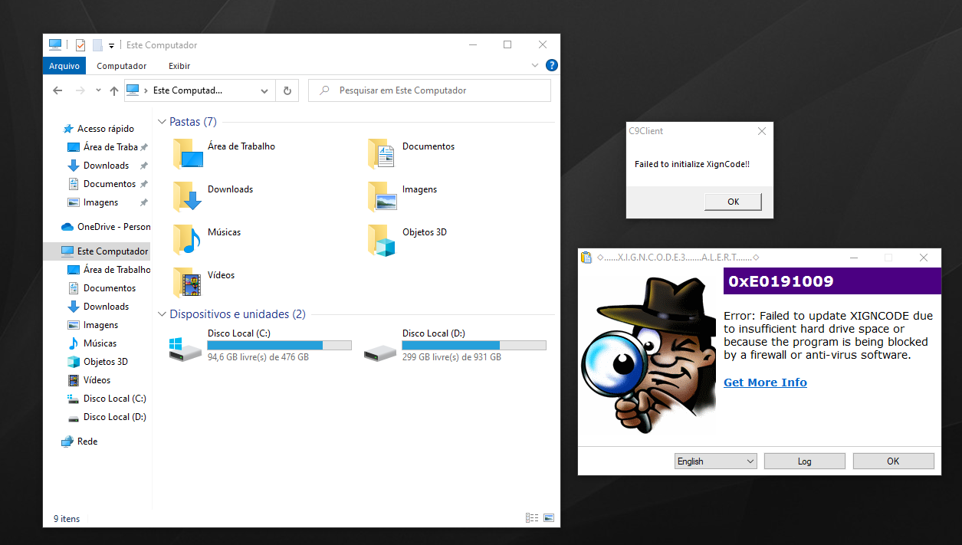Click the Objetos 3D cube icon in sidebar
962x545 pixels.
click(x=74, y=362)
